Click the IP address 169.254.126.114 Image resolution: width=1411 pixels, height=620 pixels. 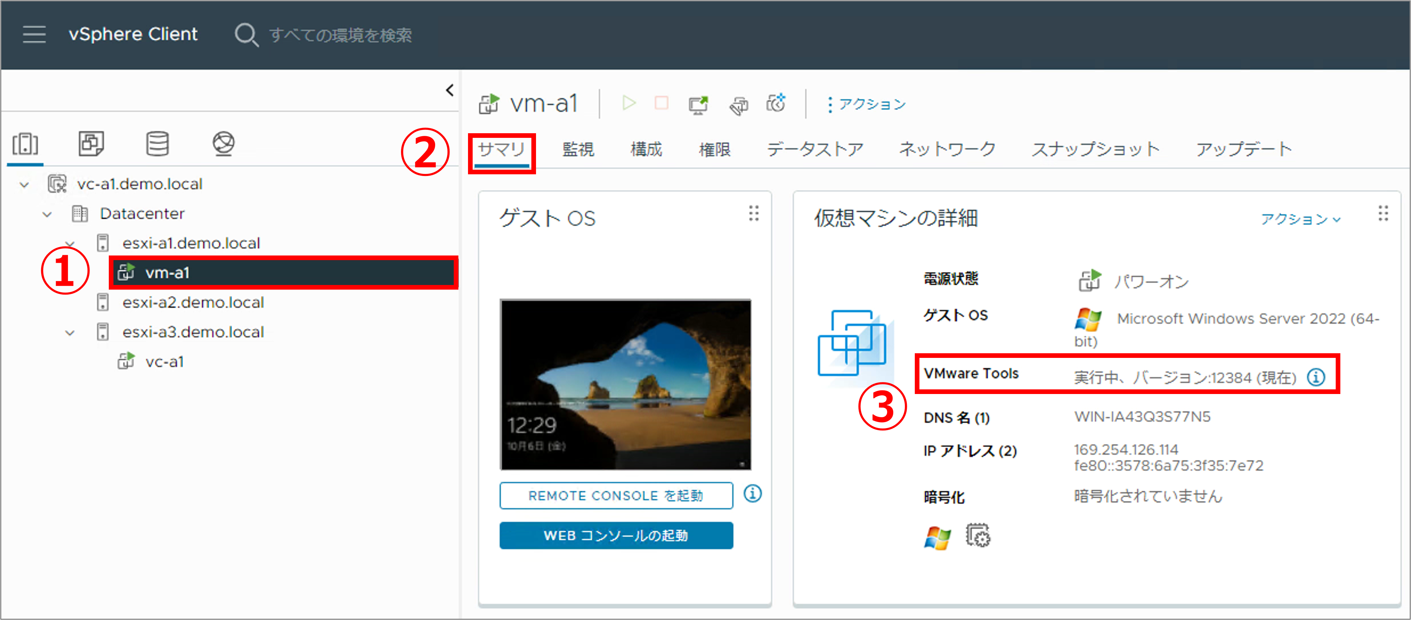click(1126, 450)
